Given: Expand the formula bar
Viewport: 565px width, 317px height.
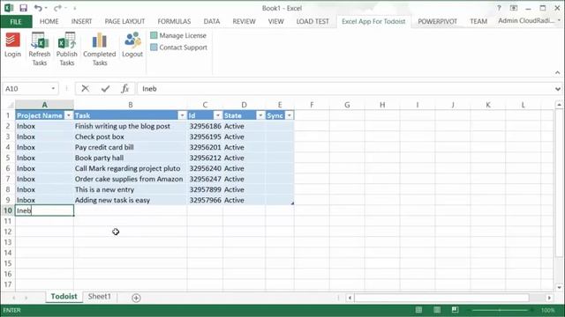Looking at the screenshot, I should coord(558,89).
